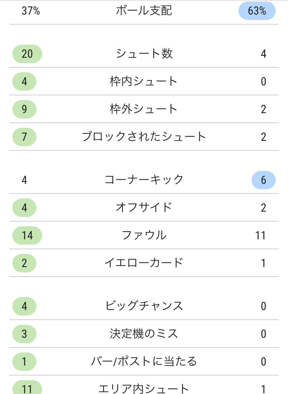Tap the blue 6 corner kicks badge
Viewport: 288px width, 394px height.
[263, 180]
